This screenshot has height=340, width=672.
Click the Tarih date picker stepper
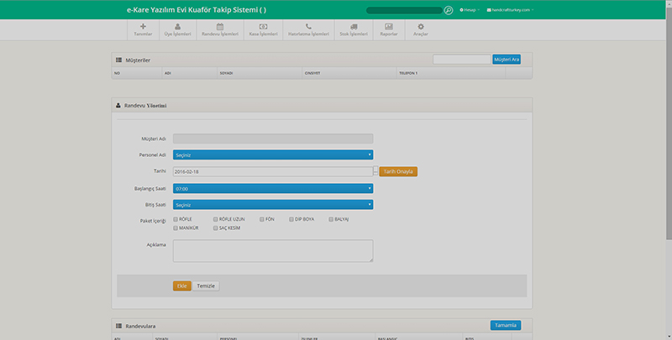click(375, 171)
